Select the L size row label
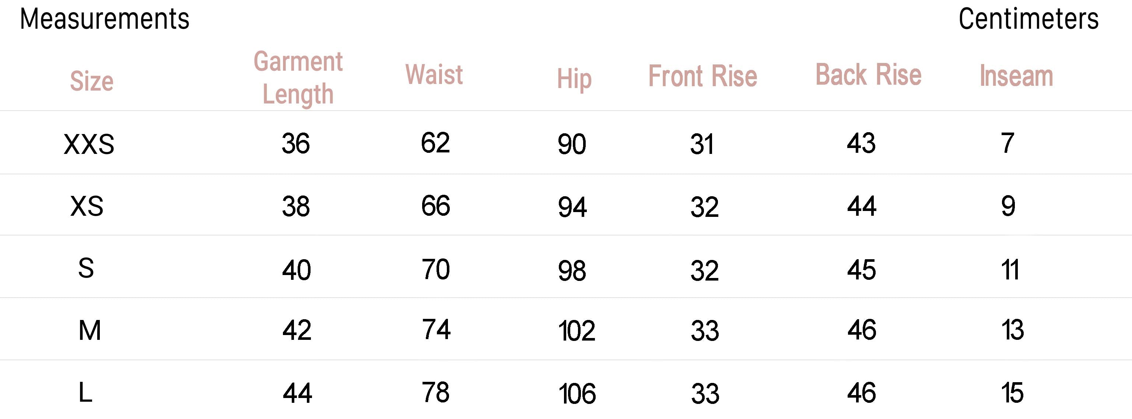This screenshot has height=419, width=1132. [x=85, y=392]
